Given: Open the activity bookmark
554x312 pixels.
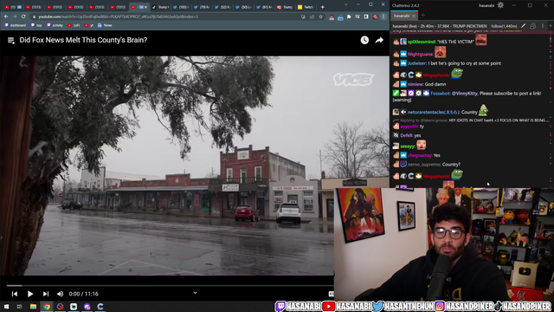Looking at the screenshot, I should (55, 25).
